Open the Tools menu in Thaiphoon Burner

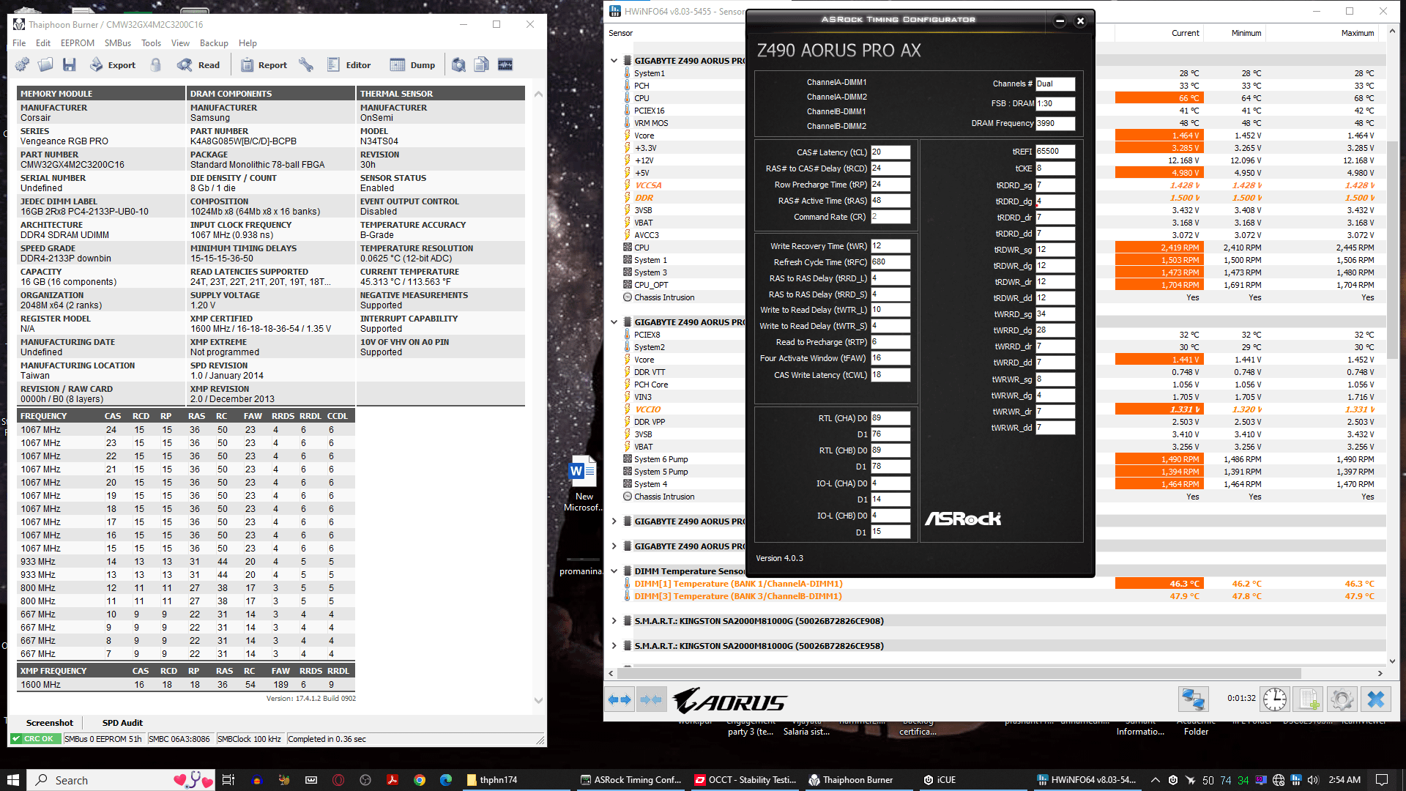pos(151,43)
